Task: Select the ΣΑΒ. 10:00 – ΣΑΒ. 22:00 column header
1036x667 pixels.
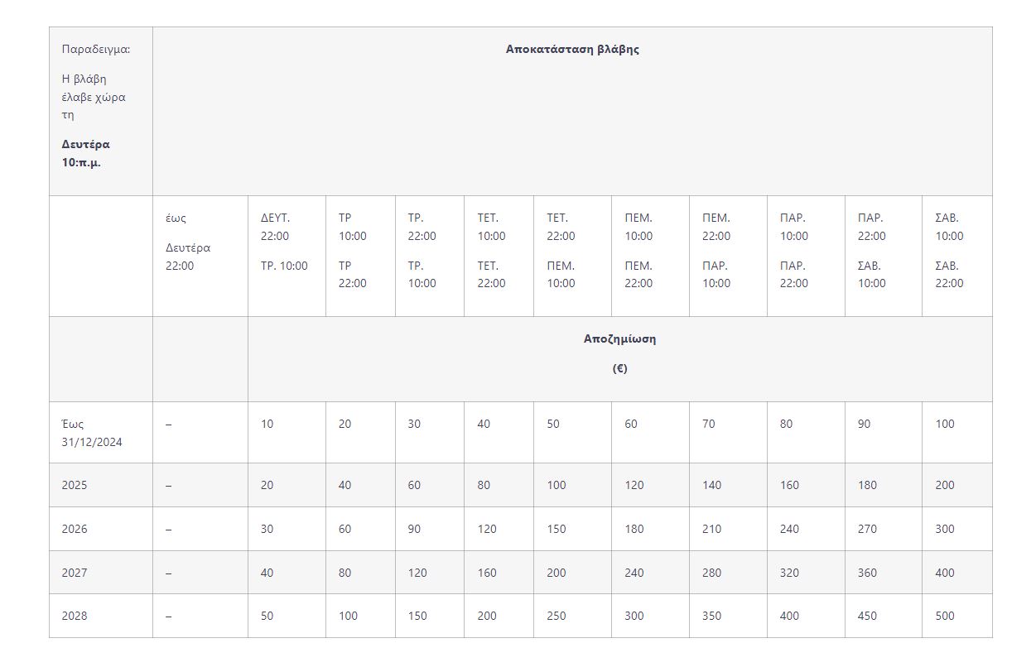Action: [x=949, y=251]
